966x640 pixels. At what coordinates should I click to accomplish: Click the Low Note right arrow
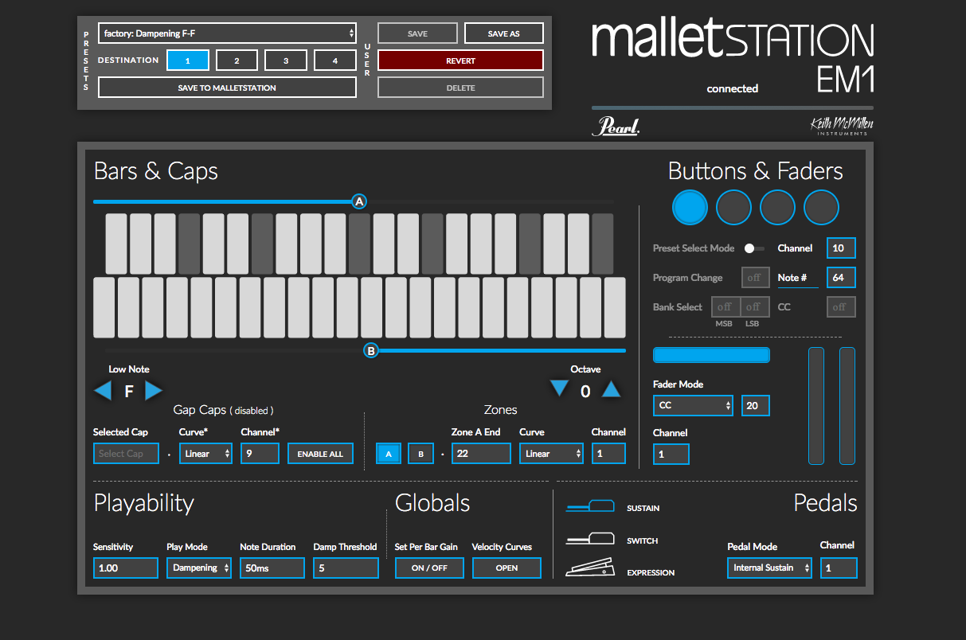pyautogui.click(x=154, y=390)
